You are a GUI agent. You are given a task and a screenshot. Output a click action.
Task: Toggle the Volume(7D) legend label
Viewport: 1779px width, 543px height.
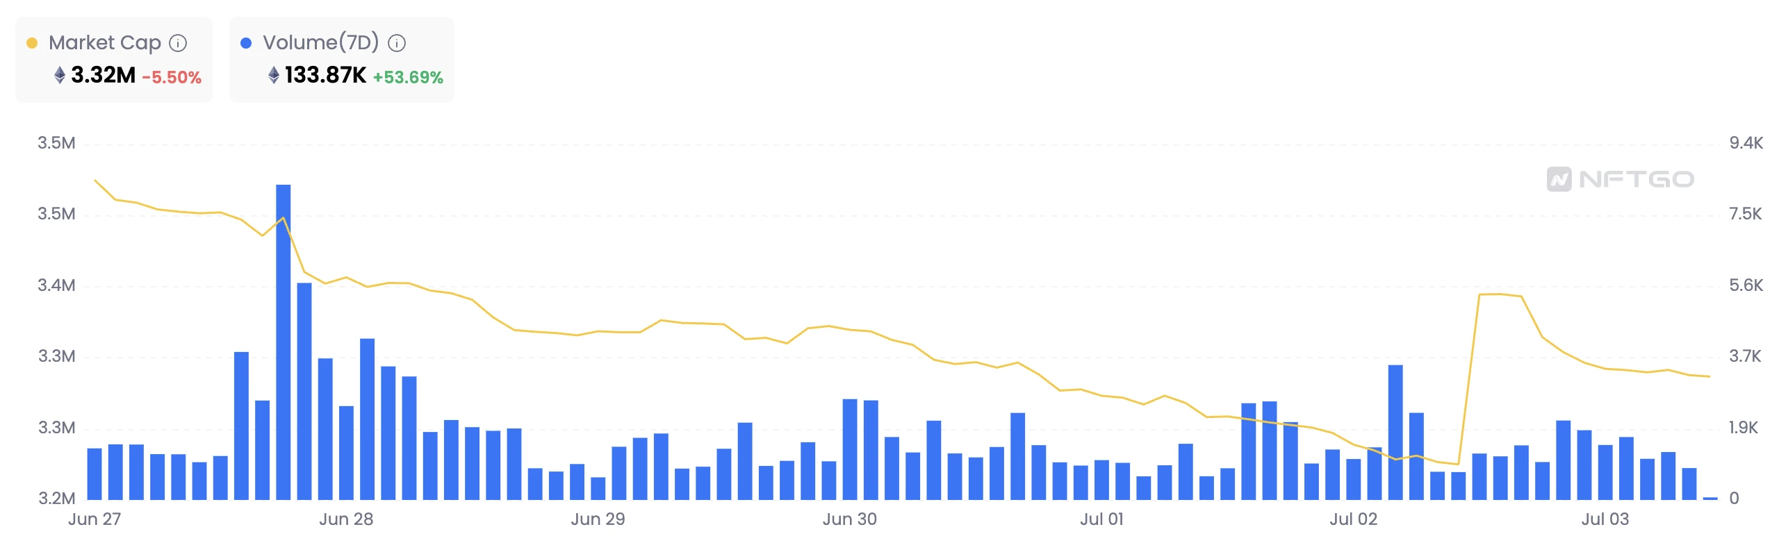(320, 43)
